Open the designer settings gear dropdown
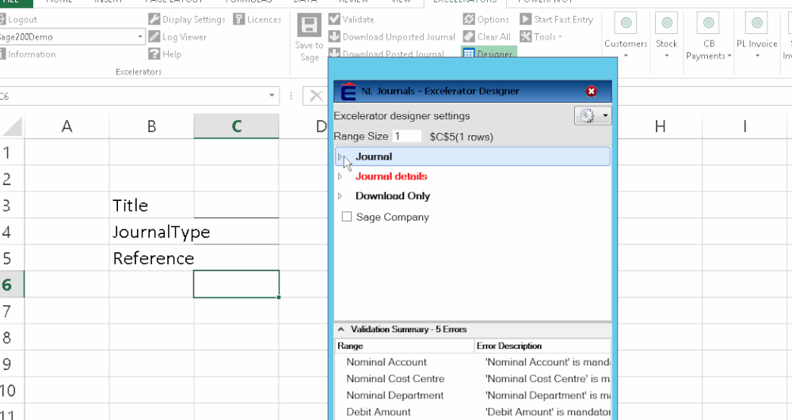The width and height of the screenshot is (792, 420). coord(593,115)
